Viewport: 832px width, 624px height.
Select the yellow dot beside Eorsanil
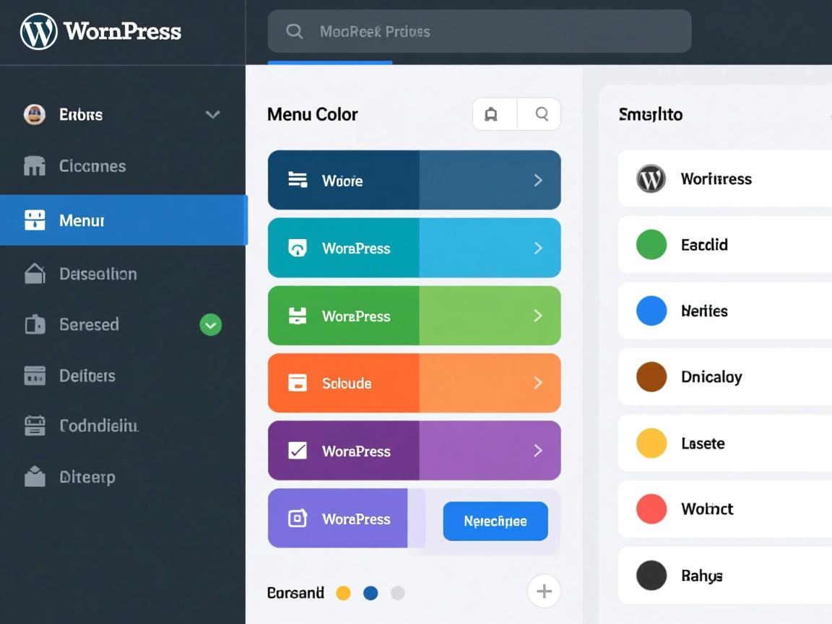[x=344, y=593]
